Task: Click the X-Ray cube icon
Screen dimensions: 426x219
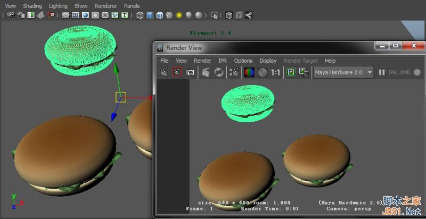Action: coord(229,15)
